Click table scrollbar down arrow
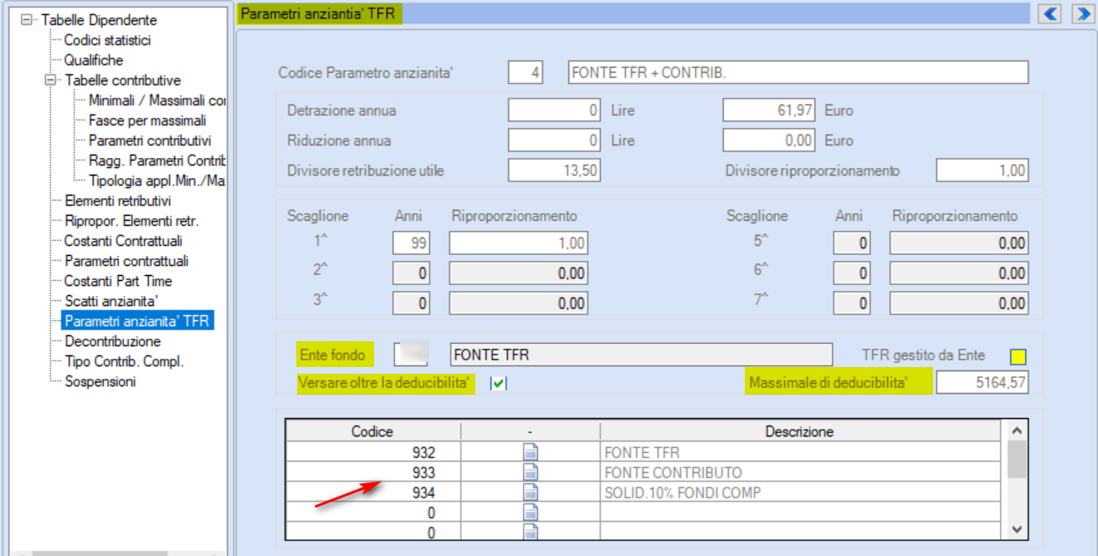Viewport: 1098px width, 556px height. (x=1017, y=530)
